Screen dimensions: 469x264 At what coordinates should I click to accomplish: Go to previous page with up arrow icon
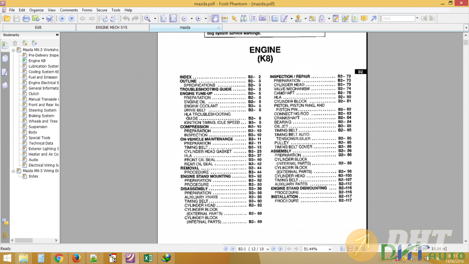[62, 19]
